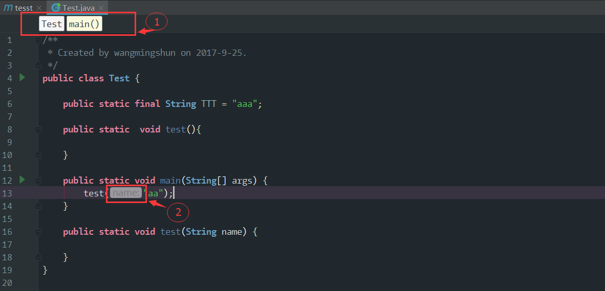Click the 'final' keyword on line 6
Image resolution: width=605 pixels, height=291 pixels.
(x=147, y=104)
